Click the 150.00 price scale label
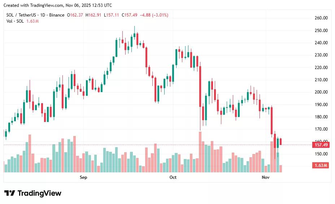The image size is (335, 204). pos(321,154)
